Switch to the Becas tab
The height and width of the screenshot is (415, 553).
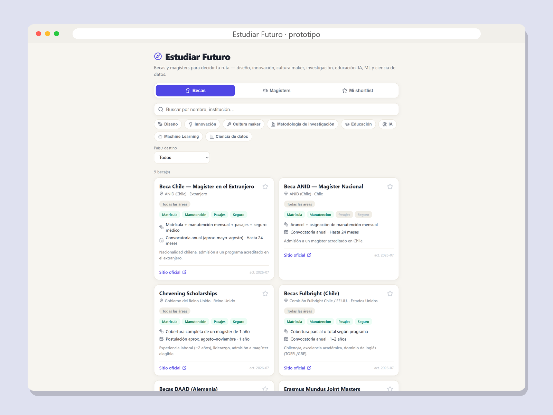point(195,91)
